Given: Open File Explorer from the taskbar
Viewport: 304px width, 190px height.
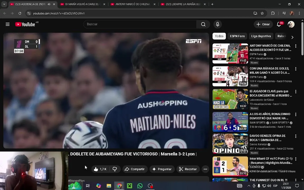Looking at the screenshot, I should coord(109,186).
